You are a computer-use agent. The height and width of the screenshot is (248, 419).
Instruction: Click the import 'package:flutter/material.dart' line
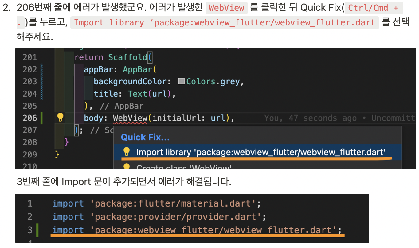tap(156, 203)
